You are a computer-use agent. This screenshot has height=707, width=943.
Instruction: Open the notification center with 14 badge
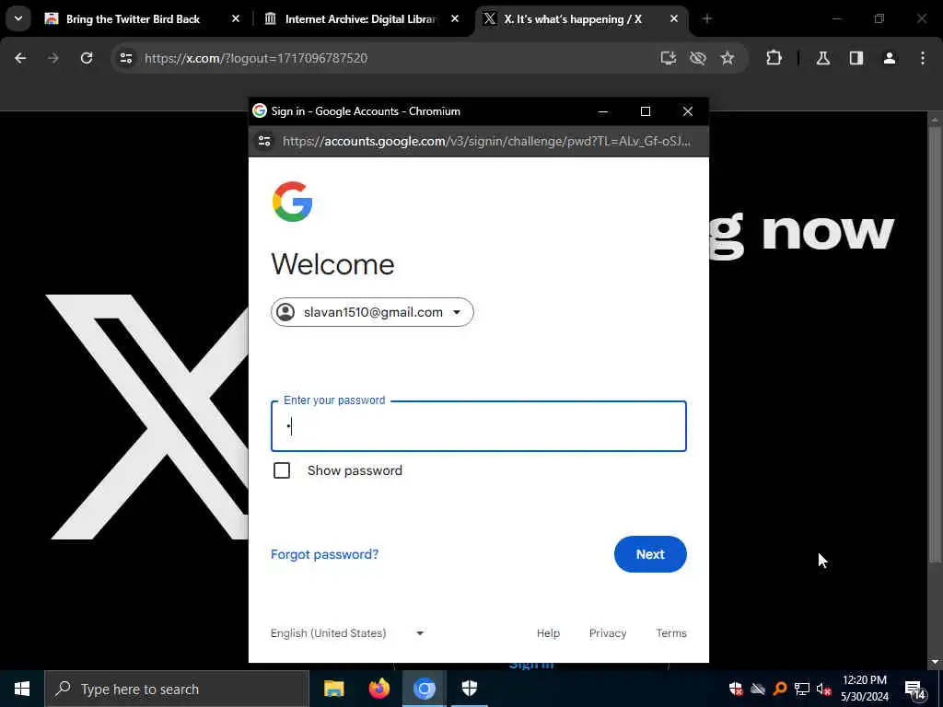[915, 690]
